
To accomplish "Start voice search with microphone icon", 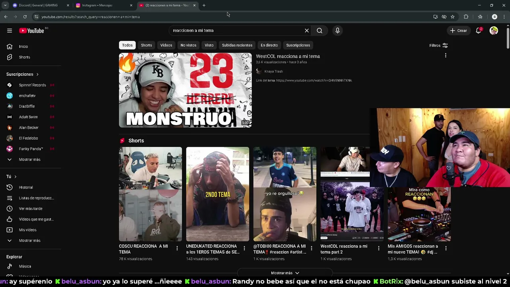I will [x=337, y=31].
